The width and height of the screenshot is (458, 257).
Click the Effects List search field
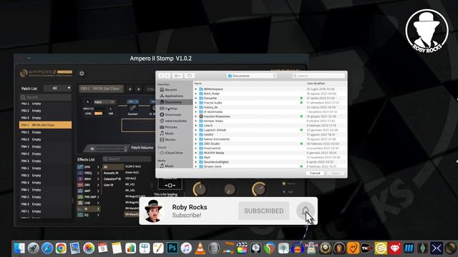[x=127, y=158]
